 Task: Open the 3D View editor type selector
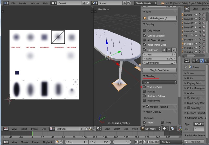click(x=99, y=129)
